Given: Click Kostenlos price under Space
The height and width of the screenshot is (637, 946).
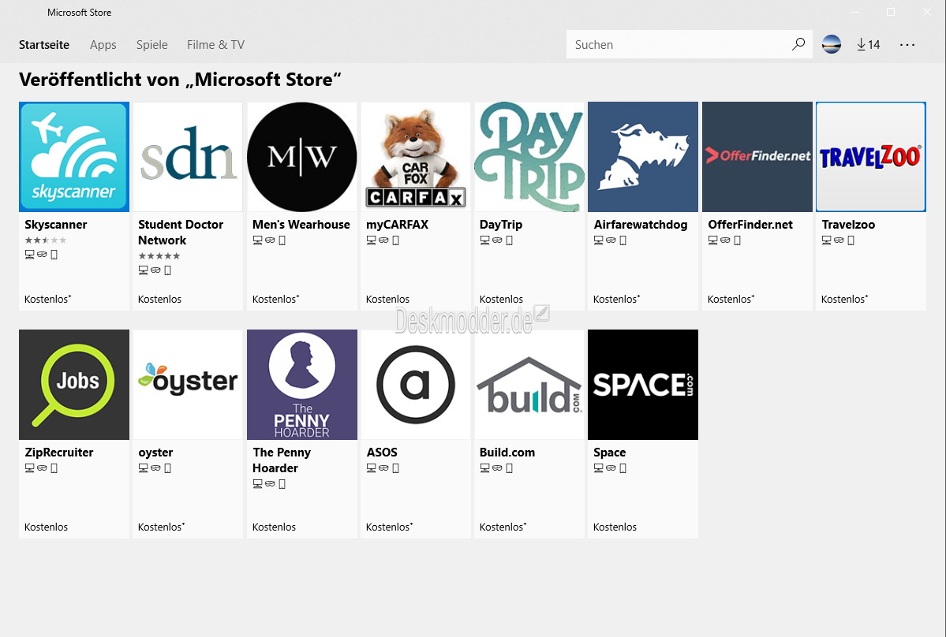Looking at the screenshot, I should click(x=615, y=527).
